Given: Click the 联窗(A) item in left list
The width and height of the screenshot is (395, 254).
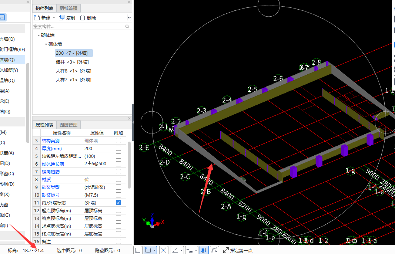Looking at the screenshot, I should [13, 153].
